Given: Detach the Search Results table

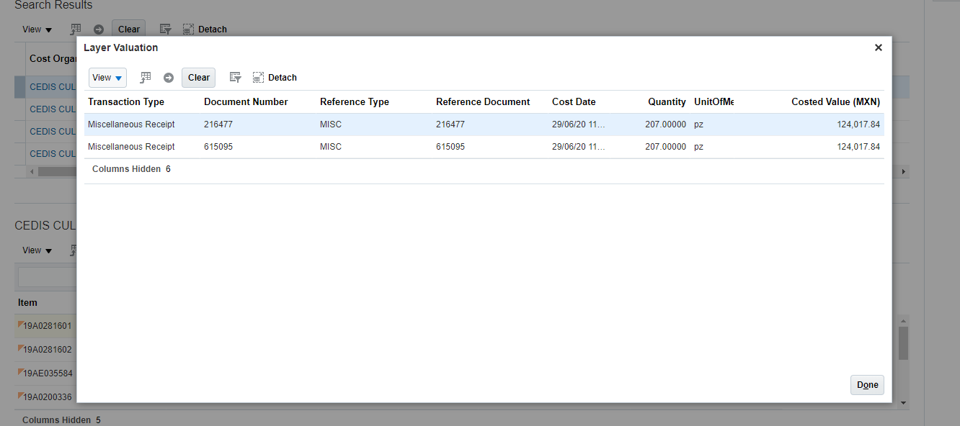Looking at the screenshot, I should 205,29.
